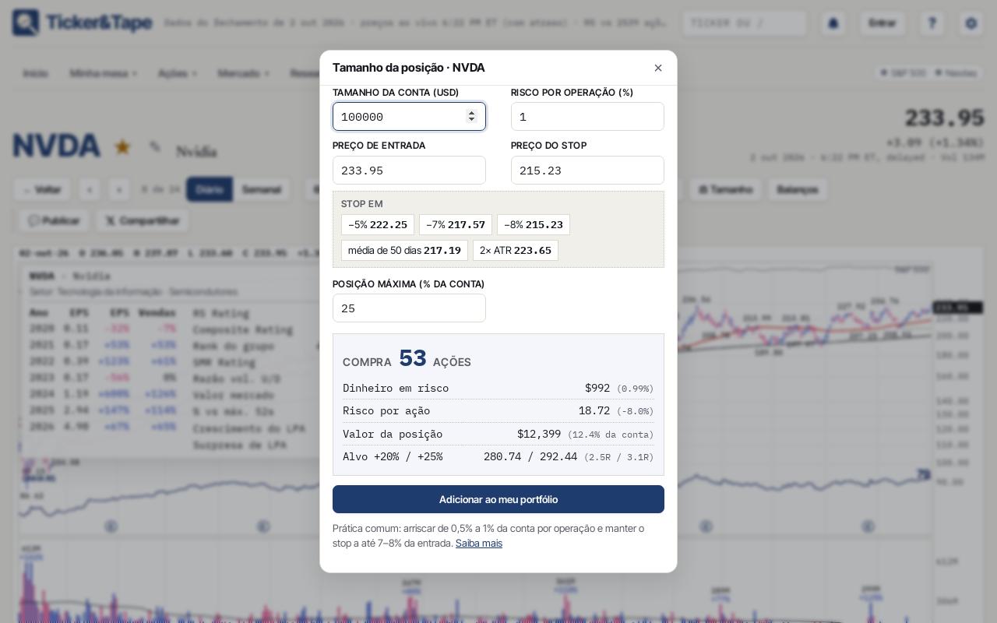Click the Publicar button
The image size is (997, 623).
click(x=54, y=220)
